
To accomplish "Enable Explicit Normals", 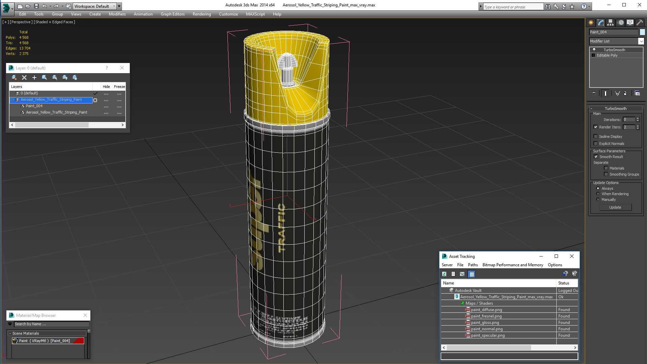I will click(x=595, y=144).
